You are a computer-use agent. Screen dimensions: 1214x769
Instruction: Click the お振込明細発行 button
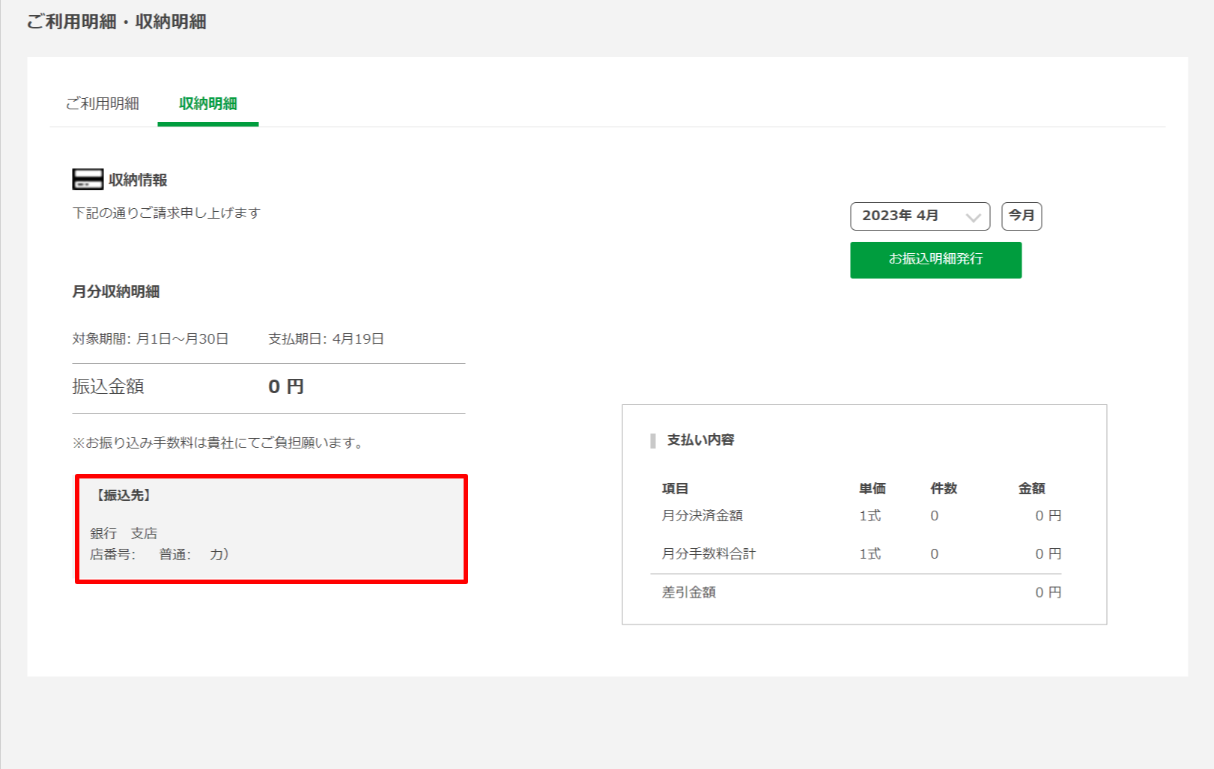coord(935,260)
